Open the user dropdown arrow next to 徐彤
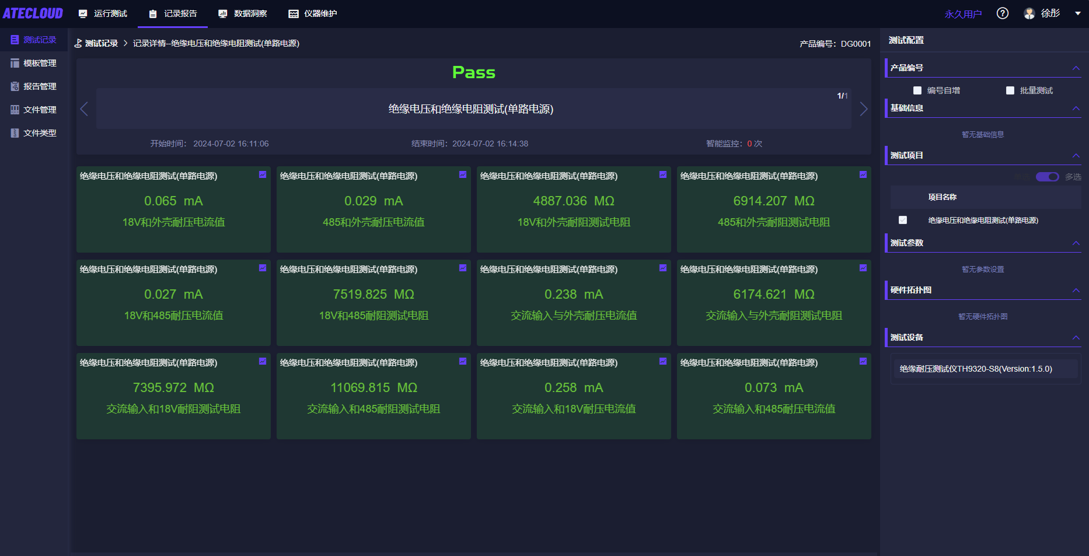1089x556 pixels. [x=1078, y=13]
